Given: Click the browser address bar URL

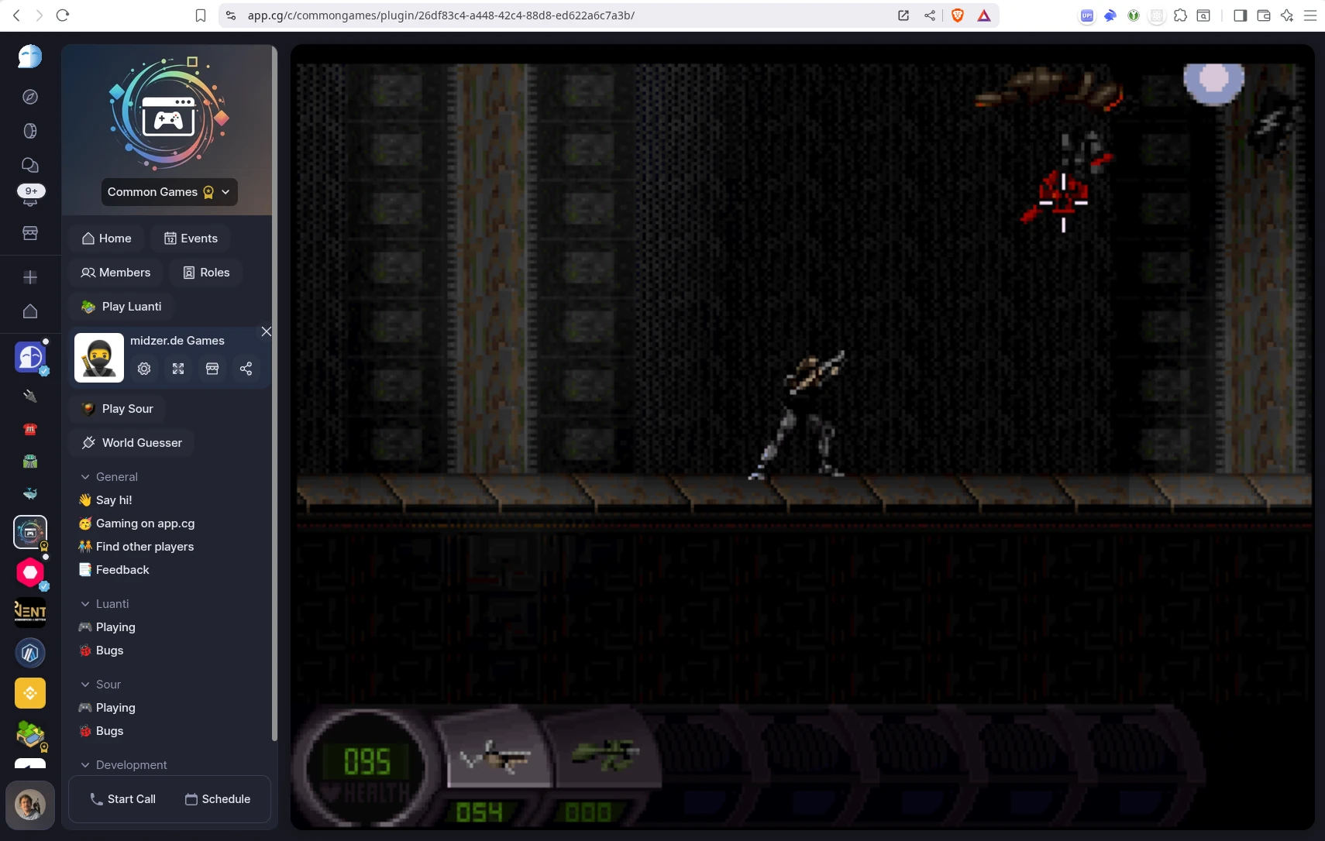Looking at the screenshot, I should [441, 15].
